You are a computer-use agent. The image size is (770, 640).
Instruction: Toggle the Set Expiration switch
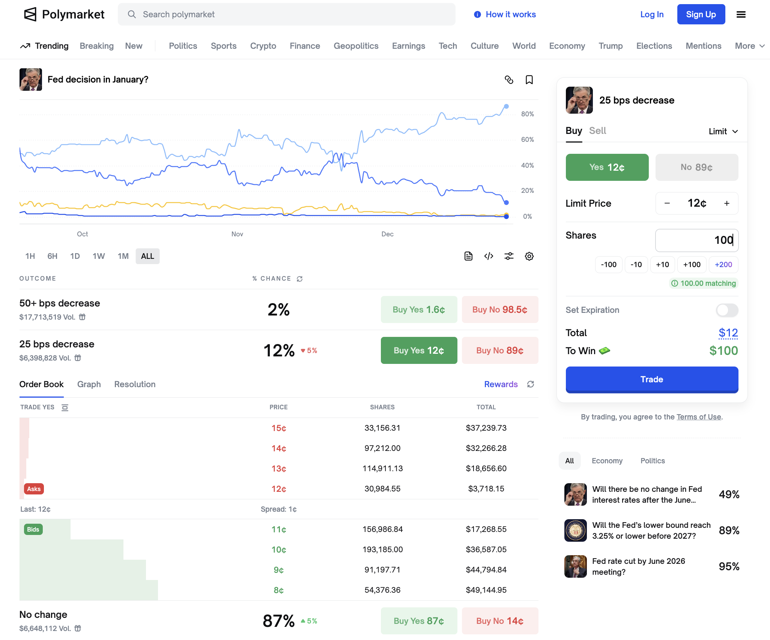pos(727,310)
